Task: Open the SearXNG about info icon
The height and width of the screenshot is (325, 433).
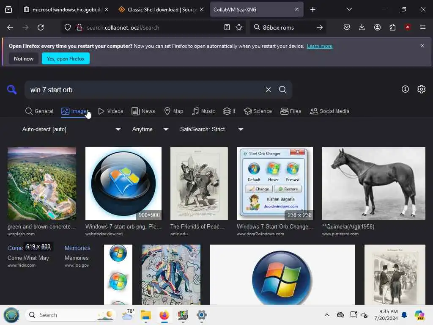Action: pyautogui.click(x=405, y=89)
